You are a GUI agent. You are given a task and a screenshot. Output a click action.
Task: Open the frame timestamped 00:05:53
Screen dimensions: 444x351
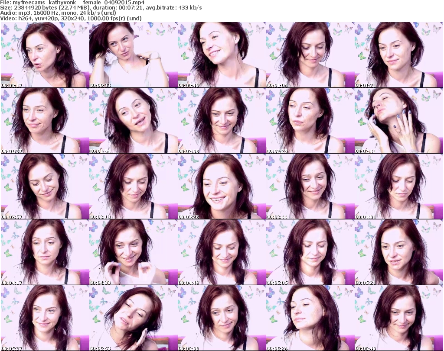point(134,318)
